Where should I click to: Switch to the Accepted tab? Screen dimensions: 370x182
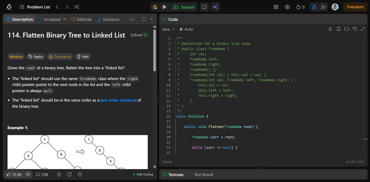(49, 19)
